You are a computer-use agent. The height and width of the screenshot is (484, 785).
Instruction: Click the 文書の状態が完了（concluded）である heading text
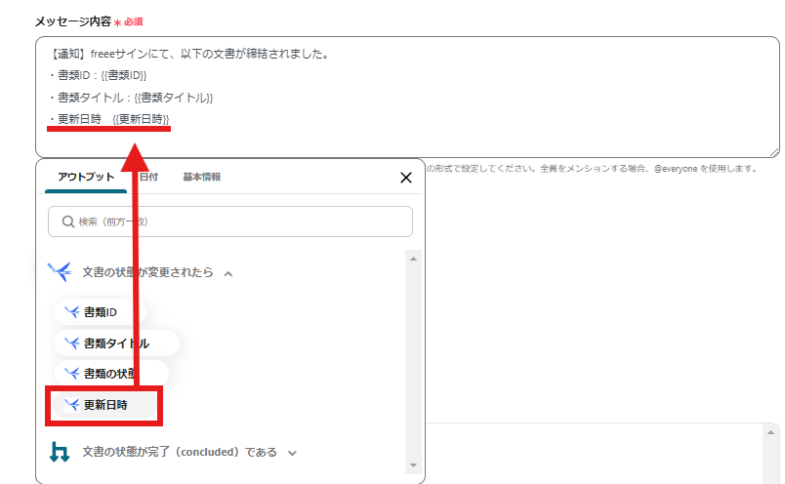coord(180,452)
